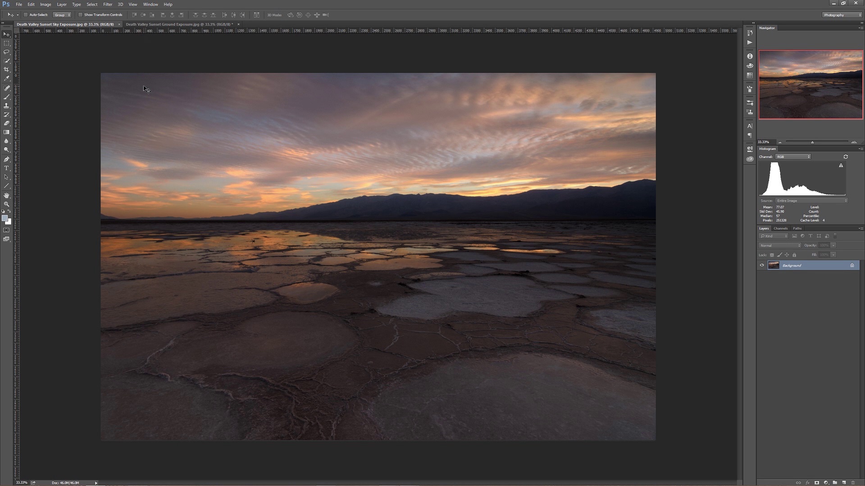Screen dimensions: 865x486
Task: Select the Spot Healing Brush tool
Action: pyautogui.click(x=6, y=88)
